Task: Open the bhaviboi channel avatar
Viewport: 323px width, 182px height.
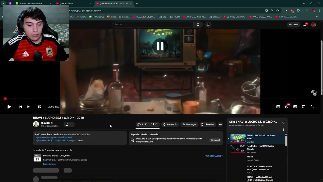Action: (36, 124)
